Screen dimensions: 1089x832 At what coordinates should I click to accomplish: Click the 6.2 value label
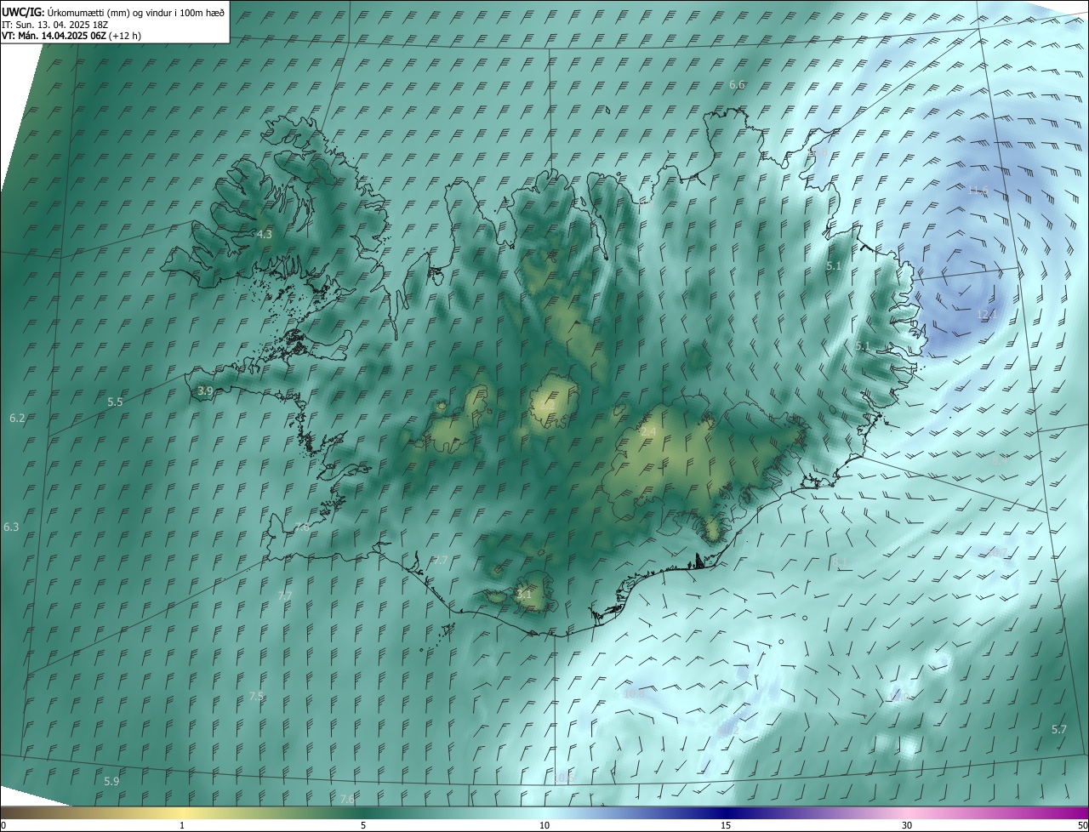pyautogui.click(x=17, y=418)
